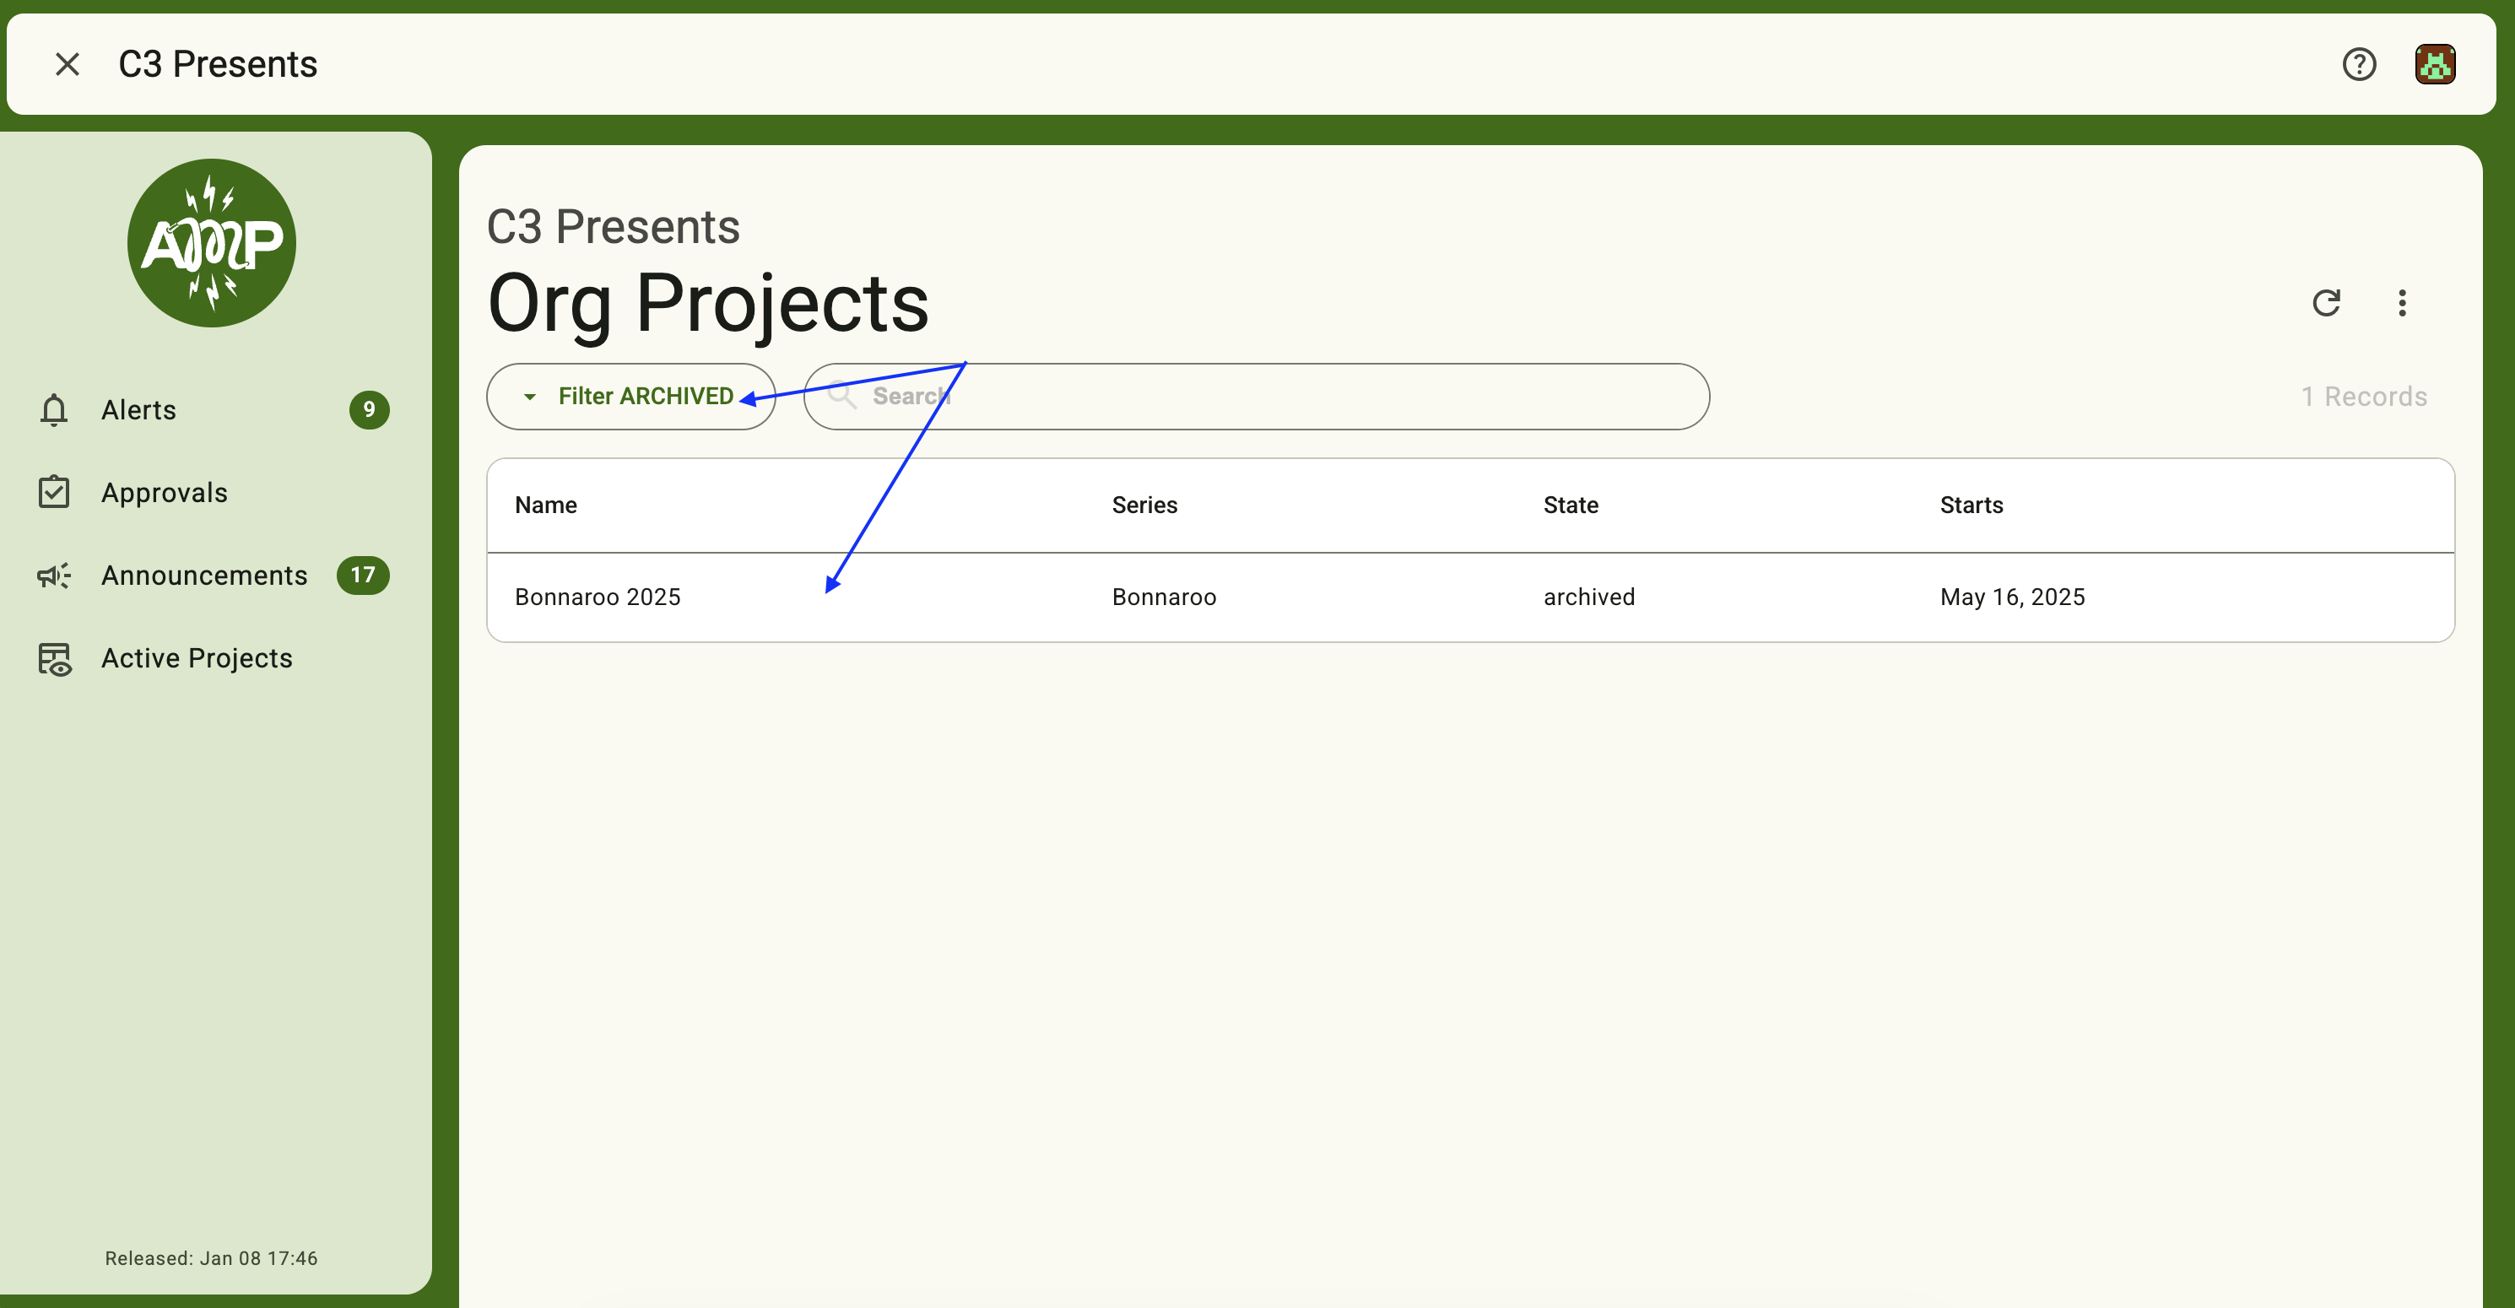
Task: Click the C3 Presents subtitle above Org Projects
Action: [x=613, y=226]
